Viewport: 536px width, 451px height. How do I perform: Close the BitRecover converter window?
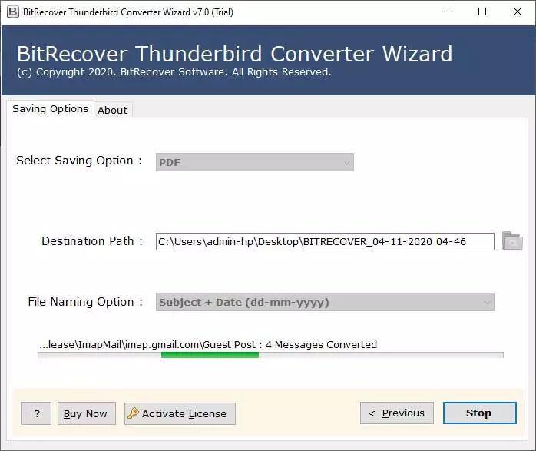518,12
